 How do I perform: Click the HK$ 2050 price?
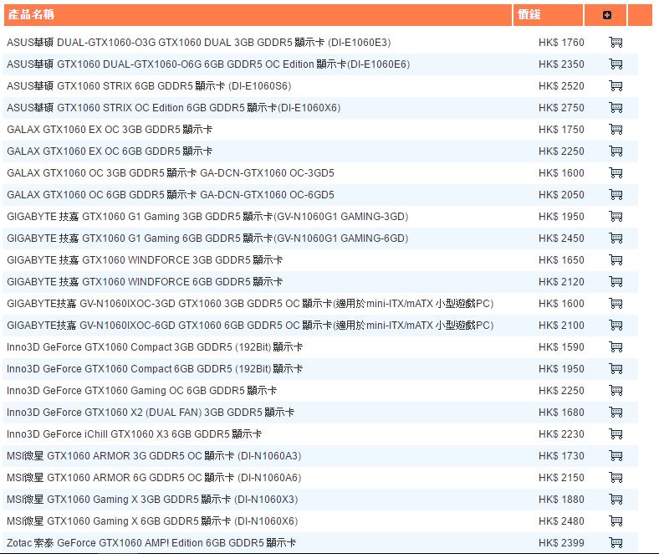coord(561,195)
